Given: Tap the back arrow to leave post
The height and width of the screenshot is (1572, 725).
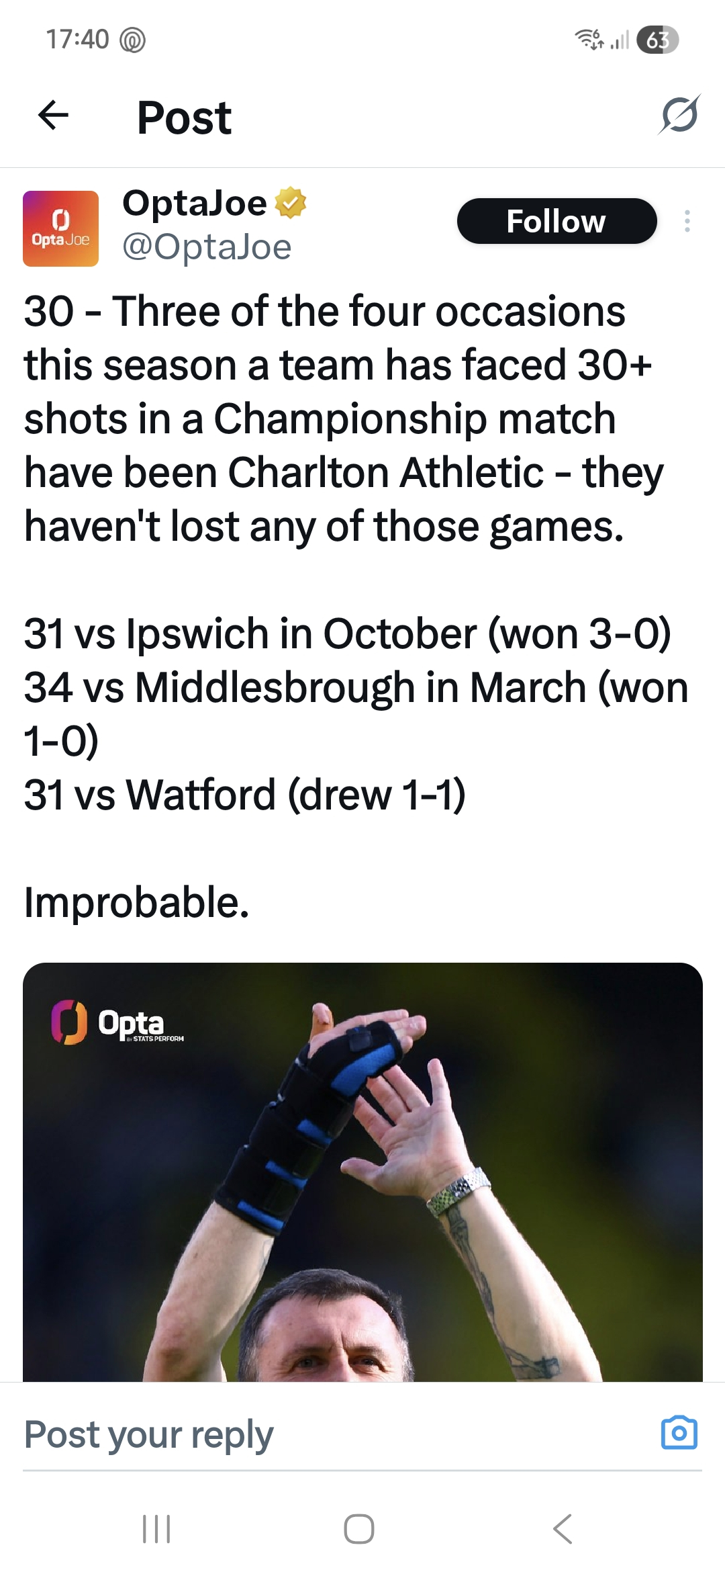Looking at the screenshot, I should click(x=54, y=116).
